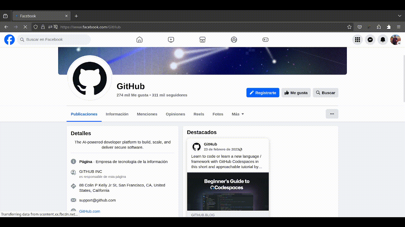Click the Empresa de tecnología de la información text
405x227 pixels.
(132, 161)
